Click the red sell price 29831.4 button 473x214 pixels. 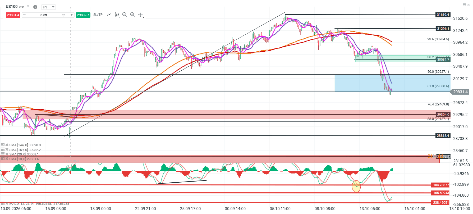point(13,15)
